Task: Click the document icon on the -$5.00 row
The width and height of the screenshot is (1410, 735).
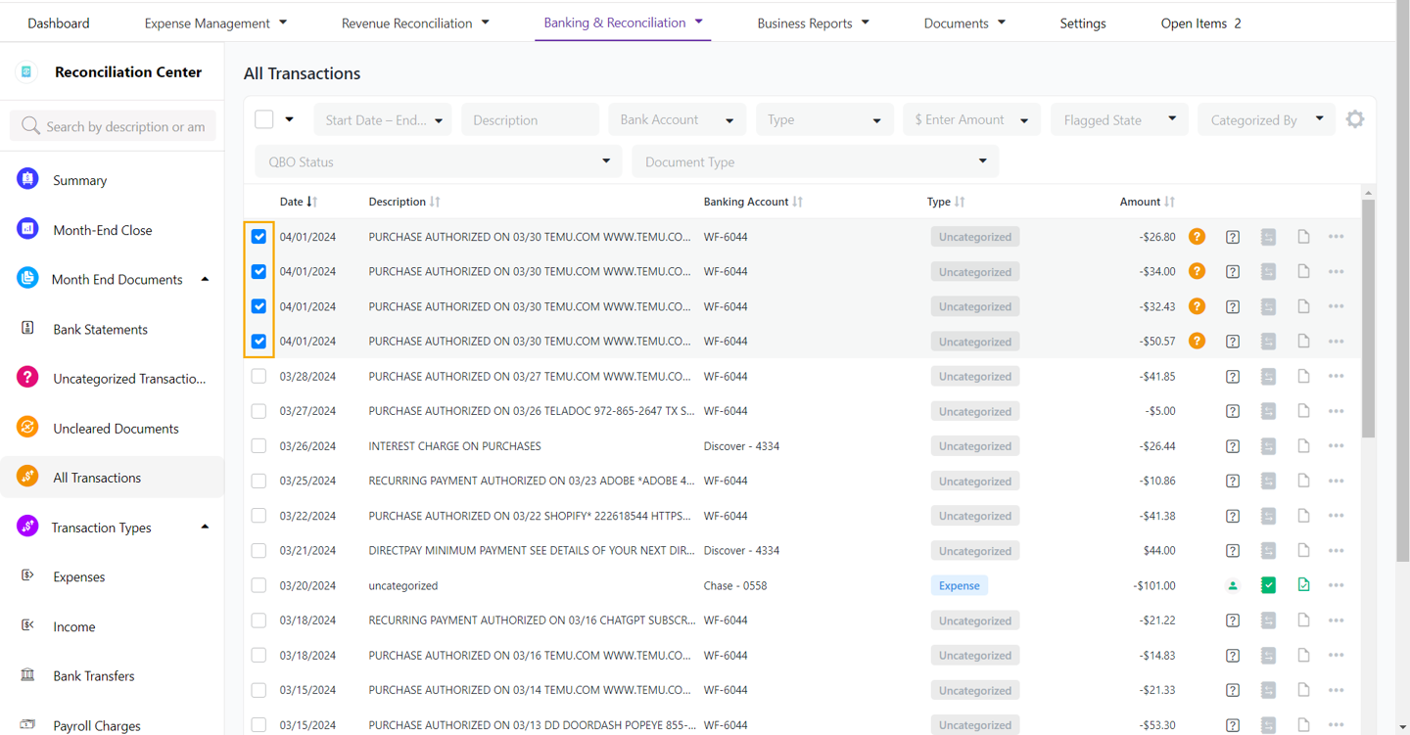Action: tap(1303, 411)
